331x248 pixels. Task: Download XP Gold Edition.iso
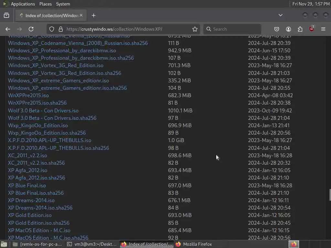(30, 215)
